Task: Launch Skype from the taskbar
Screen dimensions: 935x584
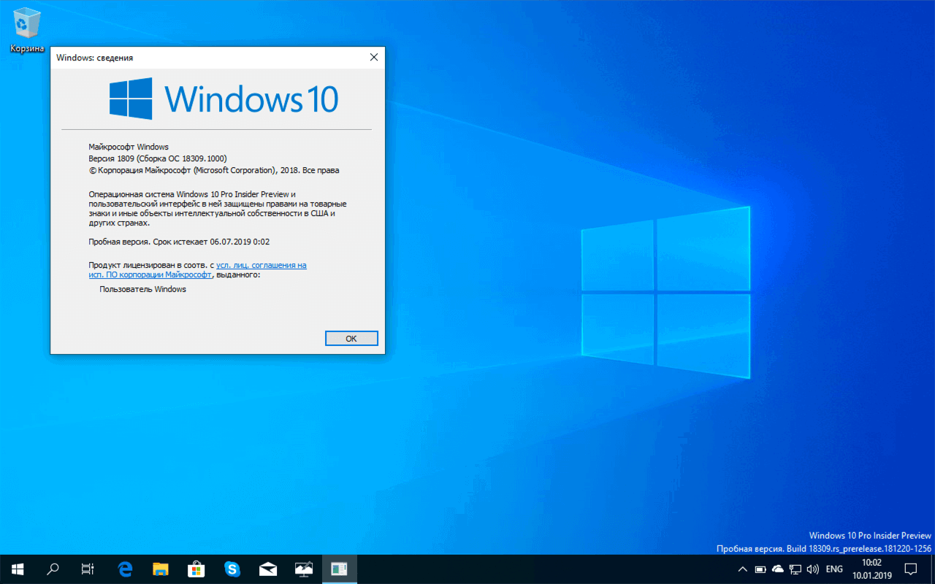Action: pyautogui.click(x=232, y=569)
